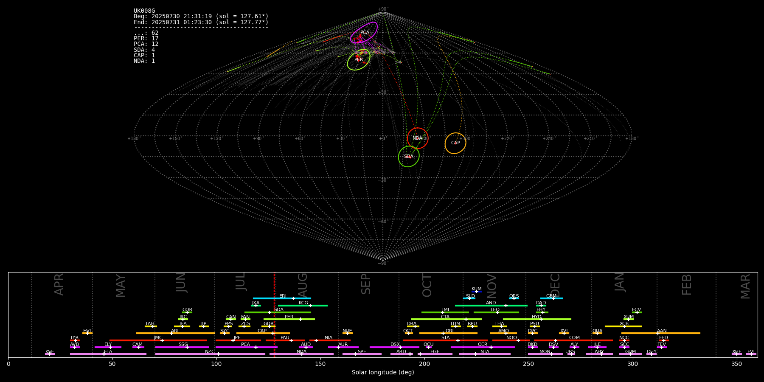Click the GDR shower label in timeline
764x382 pixels.
tap(269, 323)
